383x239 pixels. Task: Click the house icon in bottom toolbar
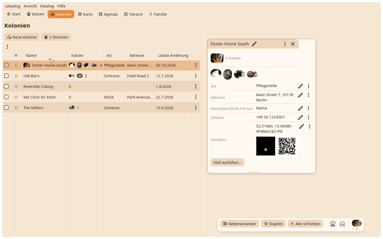tap(342, 224)
